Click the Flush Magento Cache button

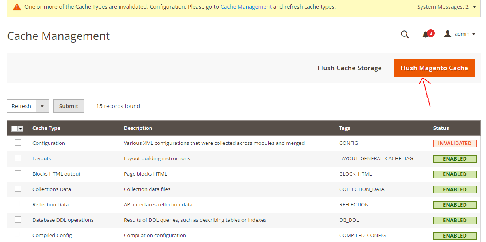(x=434, y=68)
